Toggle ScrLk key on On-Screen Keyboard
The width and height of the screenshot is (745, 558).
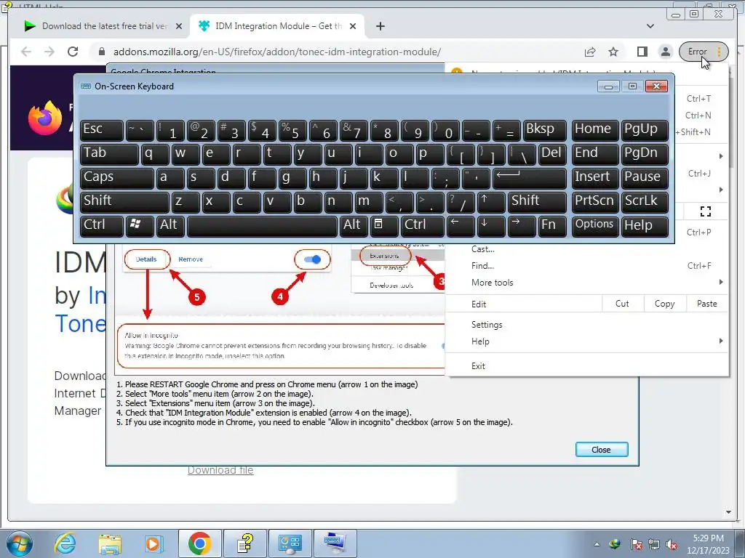pyautogui.click(x=645, y=202)
